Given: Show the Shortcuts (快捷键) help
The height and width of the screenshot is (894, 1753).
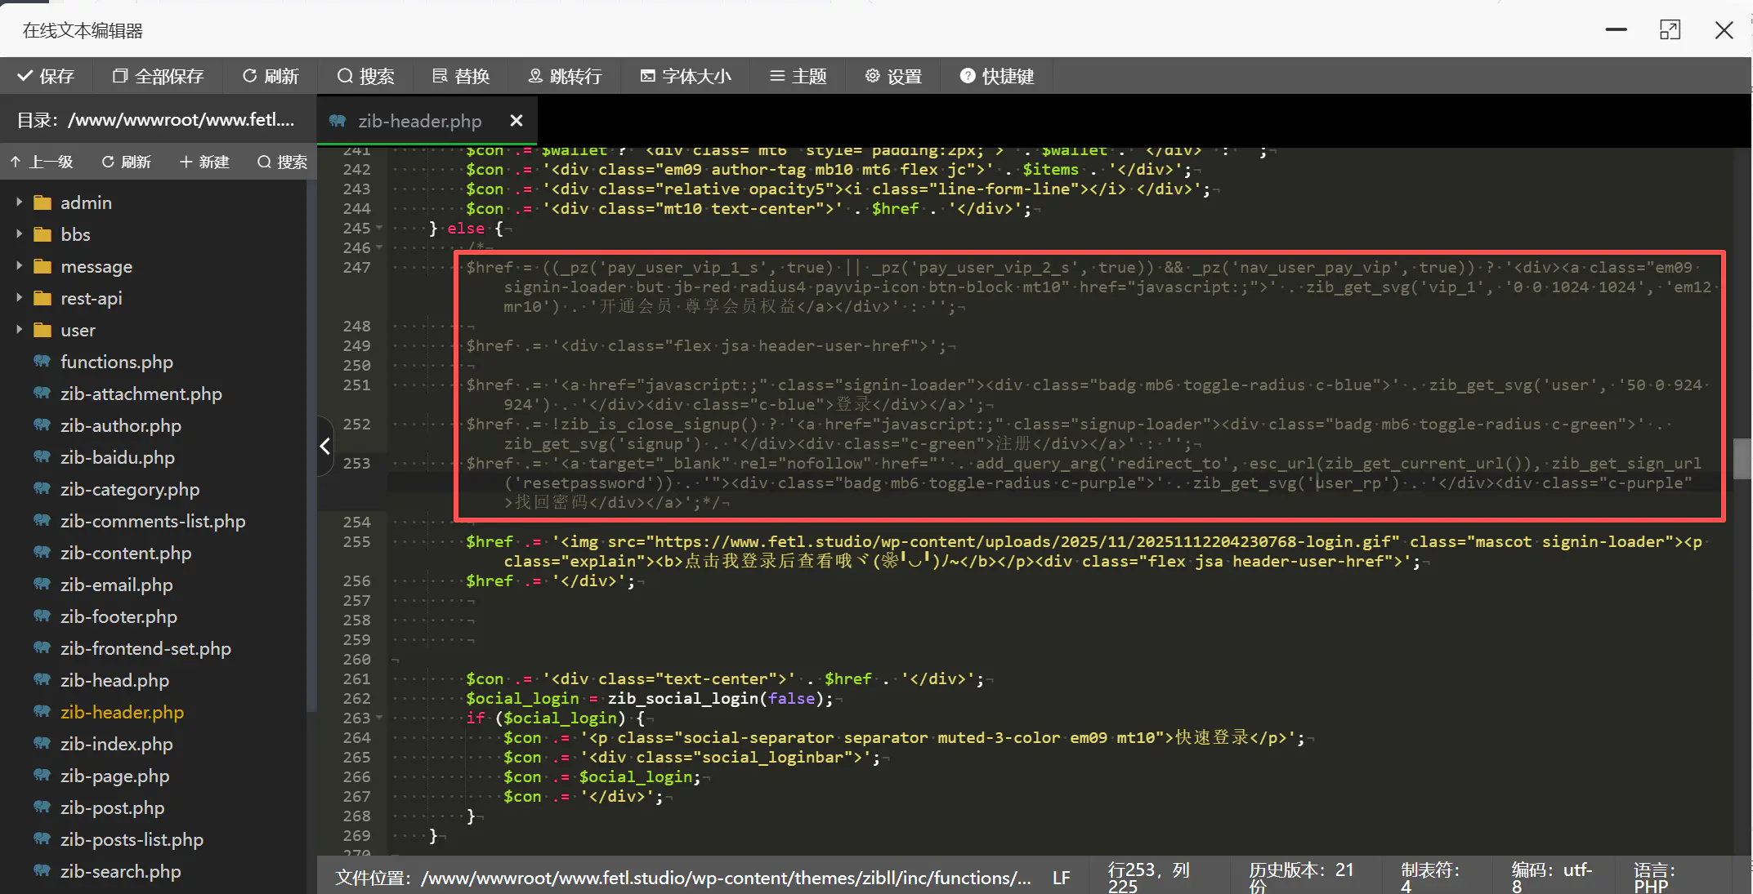Looking at the screenshot, I should click(997, 76).
